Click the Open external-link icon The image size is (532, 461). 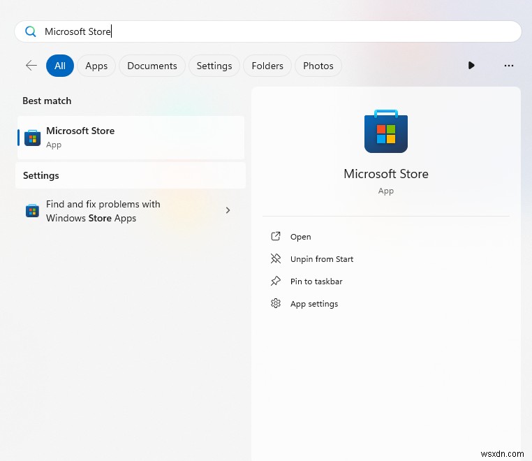pyautogui.click(x=276, y=236)
